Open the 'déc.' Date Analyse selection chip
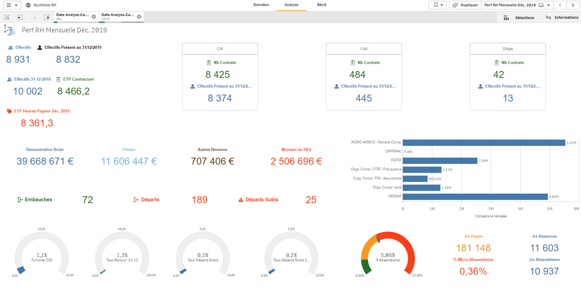This screenshot has width=581, height=291. pyautogui.click(x=72, y=17)
